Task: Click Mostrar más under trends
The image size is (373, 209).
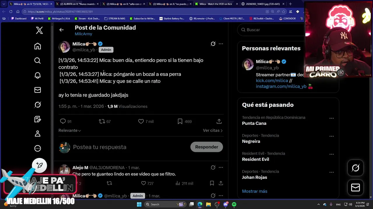Action: pyautogui.click(x=254, y=191)
